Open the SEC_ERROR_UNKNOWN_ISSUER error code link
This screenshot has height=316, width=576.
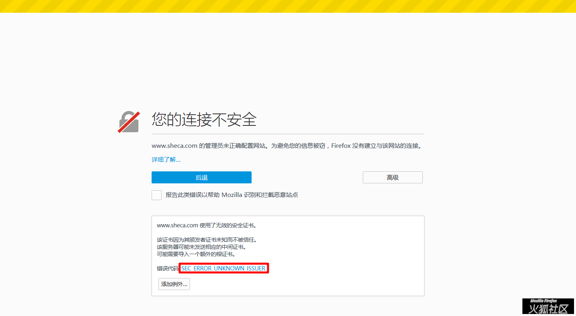coord(224,268)
